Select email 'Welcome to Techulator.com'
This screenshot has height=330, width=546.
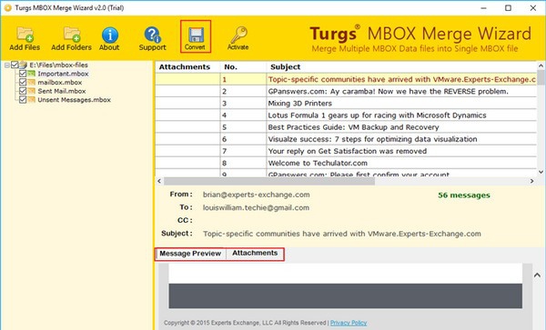[346, 163]
